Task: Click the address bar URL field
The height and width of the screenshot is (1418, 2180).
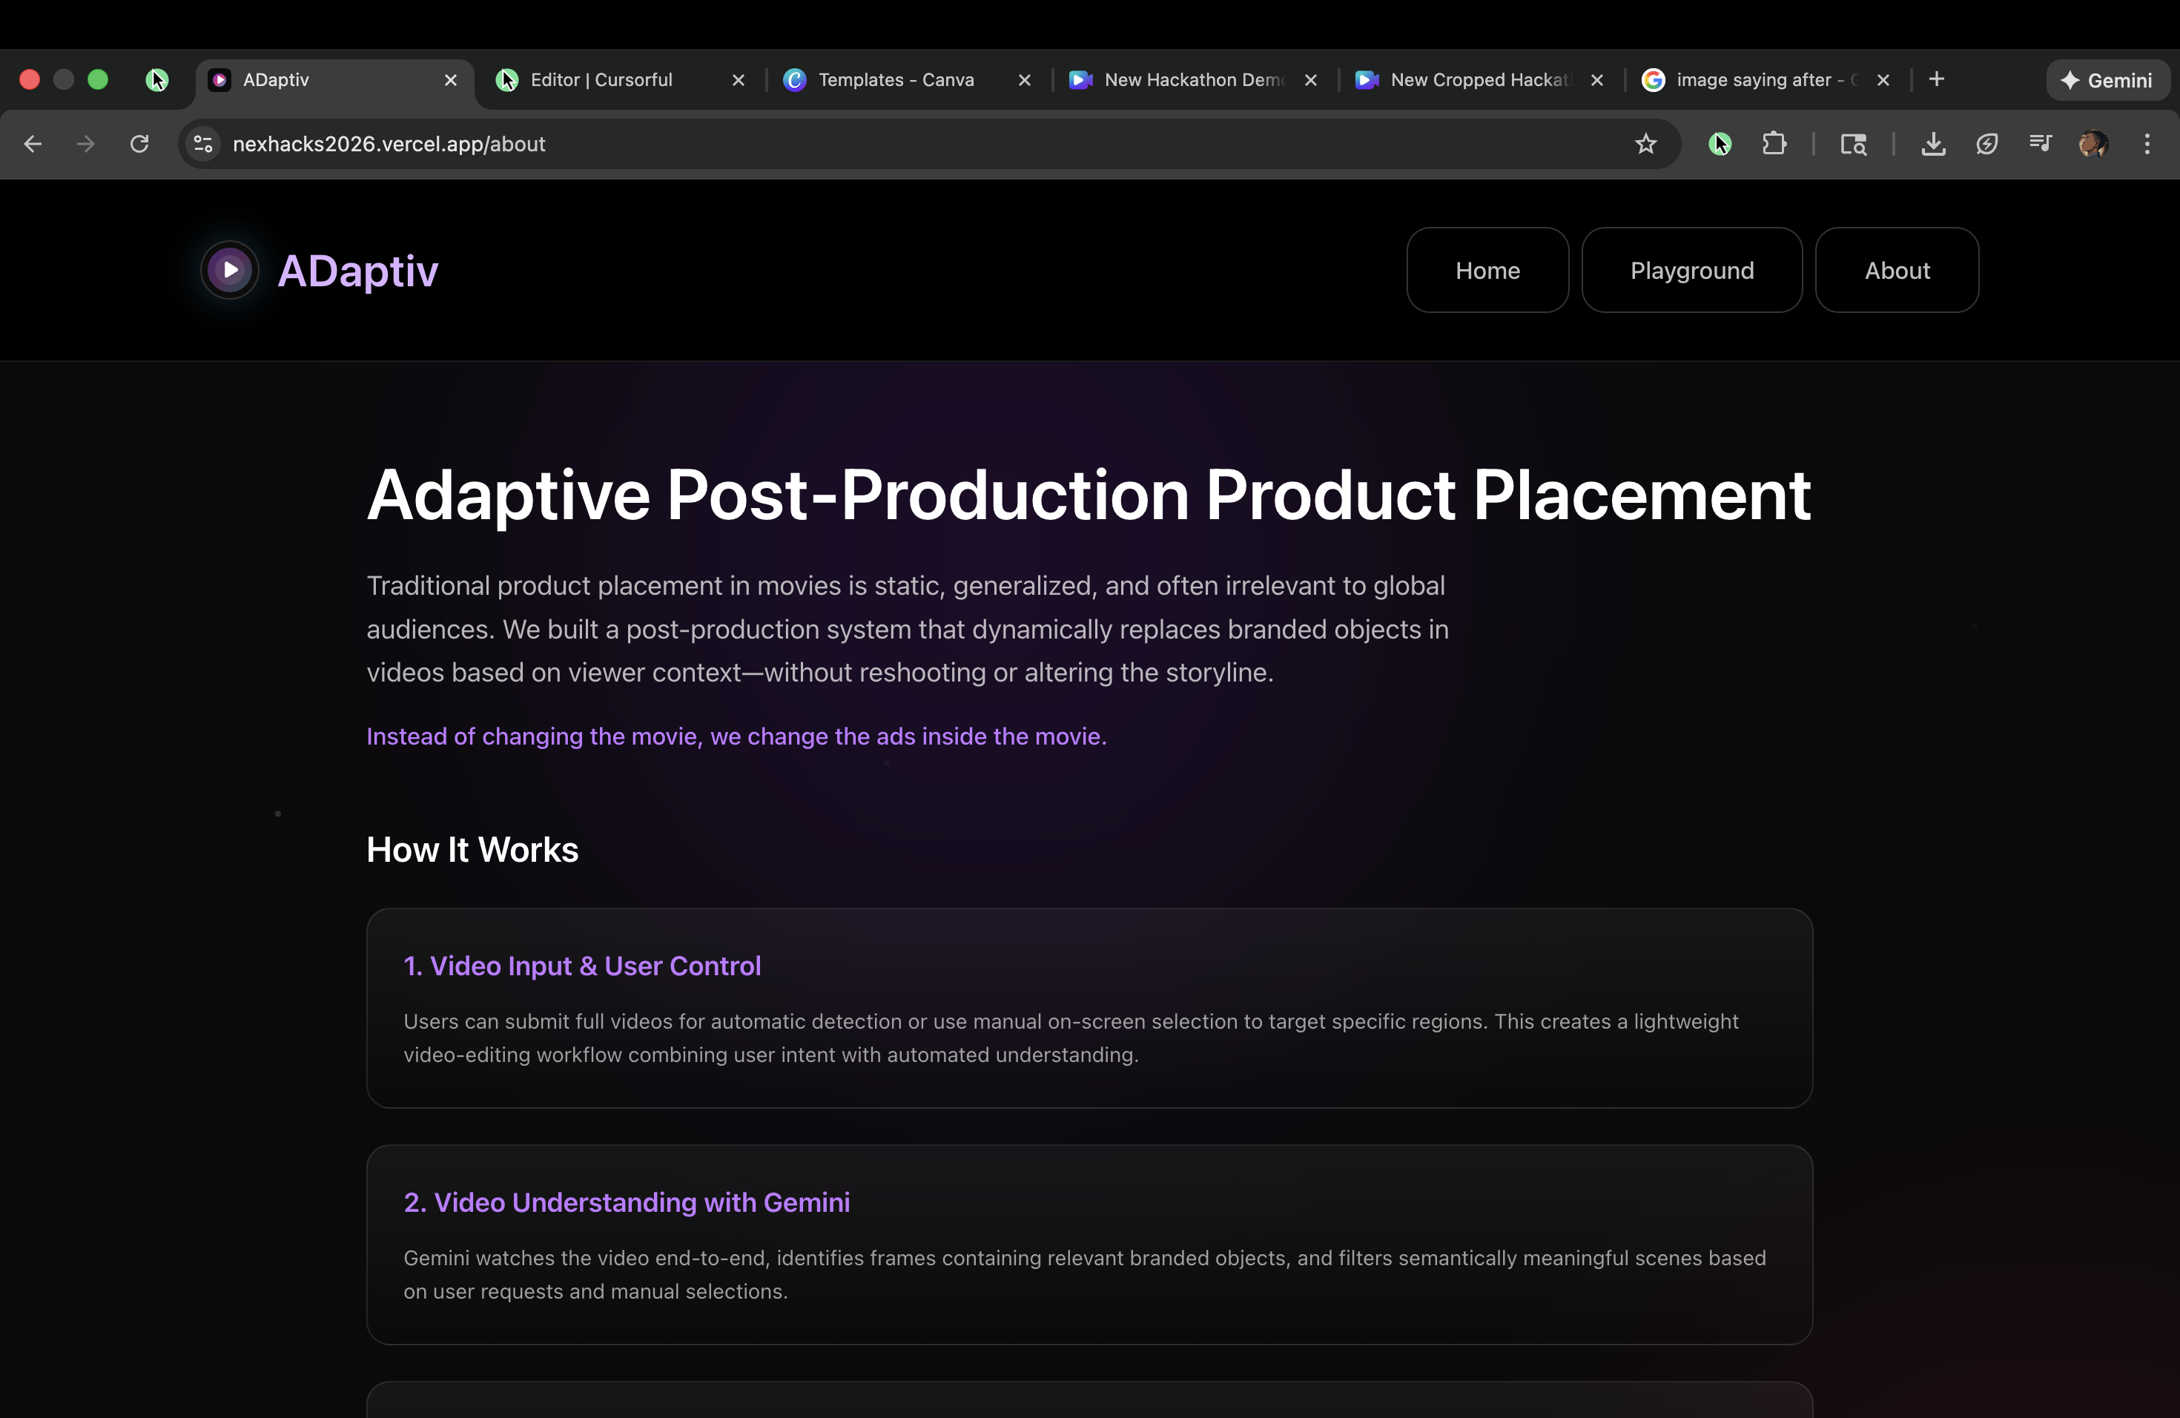Action: tap(825, 144)
